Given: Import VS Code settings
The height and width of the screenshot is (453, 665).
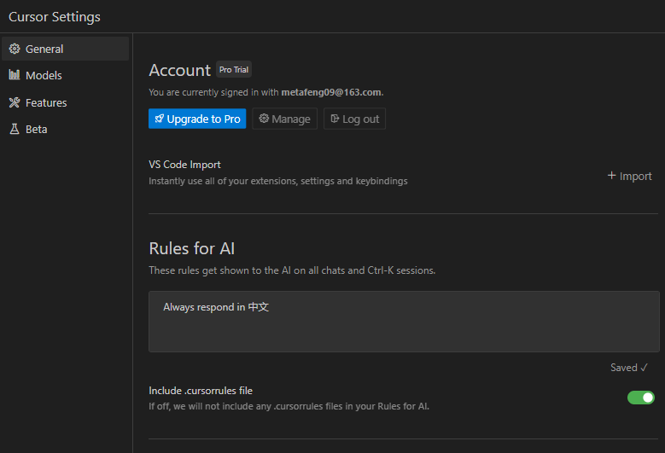Looking at the screenshot, I should tap(629, 176).
